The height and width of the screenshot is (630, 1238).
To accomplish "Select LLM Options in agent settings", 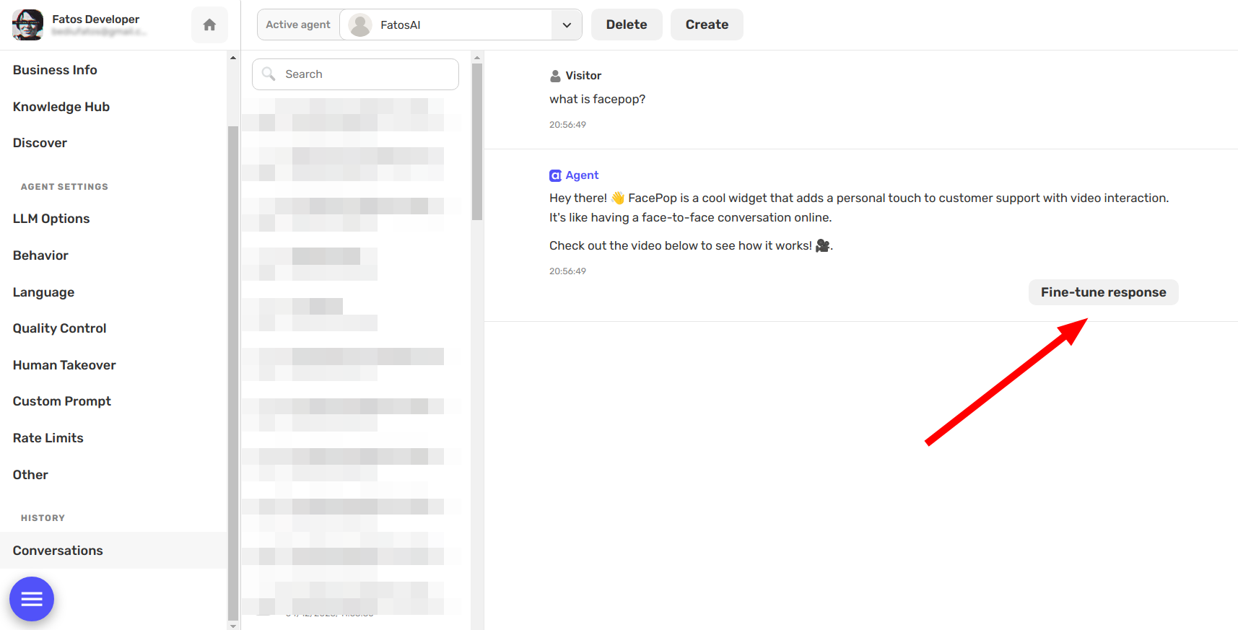I will (x=51, y=219).
